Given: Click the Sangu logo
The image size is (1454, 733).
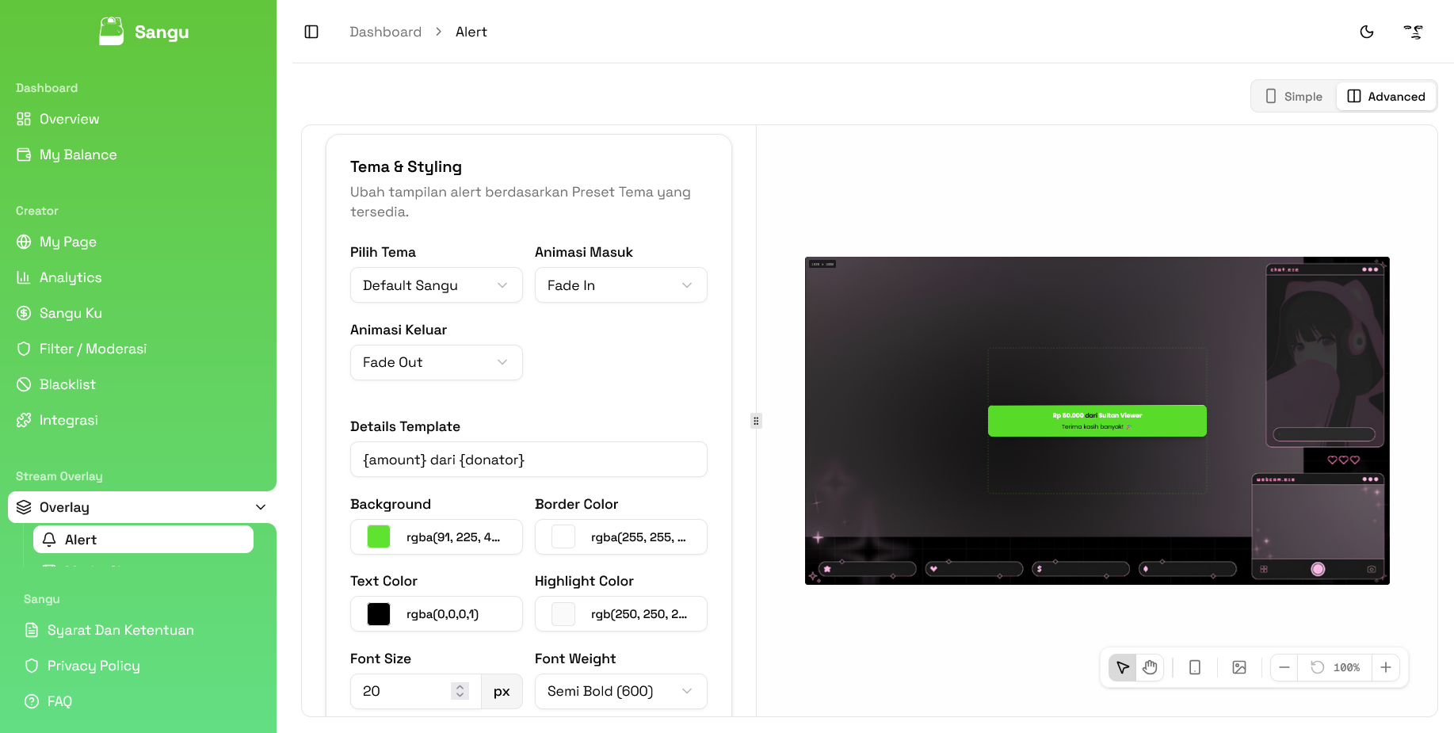Looking at the screenshot, I should 144,32.
